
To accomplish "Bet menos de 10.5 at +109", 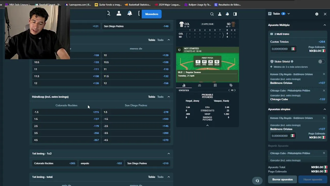I will point(136,62).
